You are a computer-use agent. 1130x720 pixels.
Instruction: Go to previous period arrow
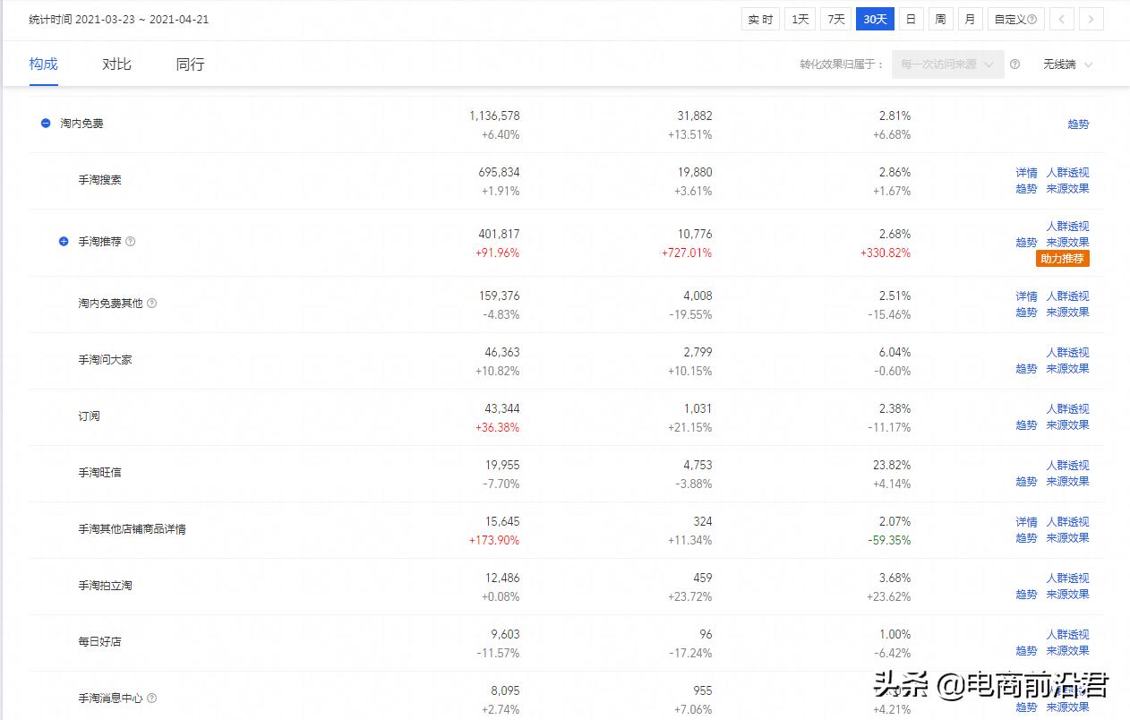[1062, 19]
